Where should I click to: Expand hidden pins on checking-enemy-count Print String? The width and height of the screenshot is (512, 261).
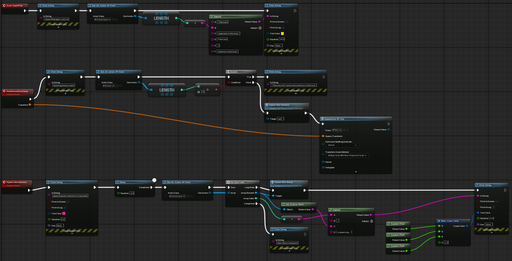click(x=66, y=94)
